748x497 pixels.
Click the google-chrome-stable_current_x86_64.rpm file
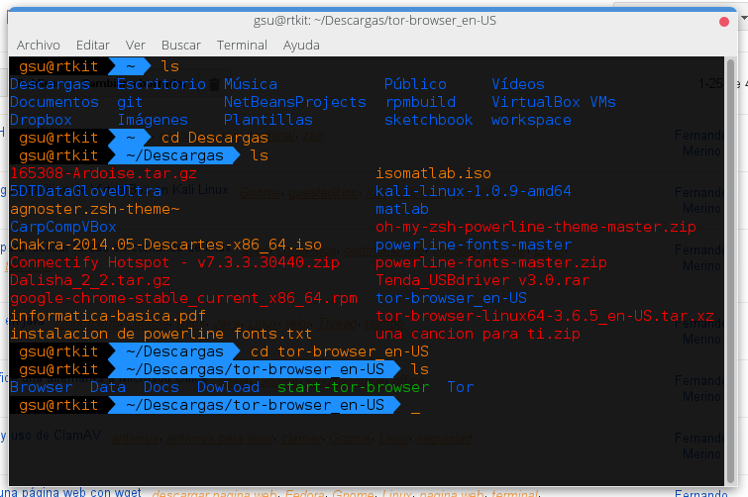[183, 298]
